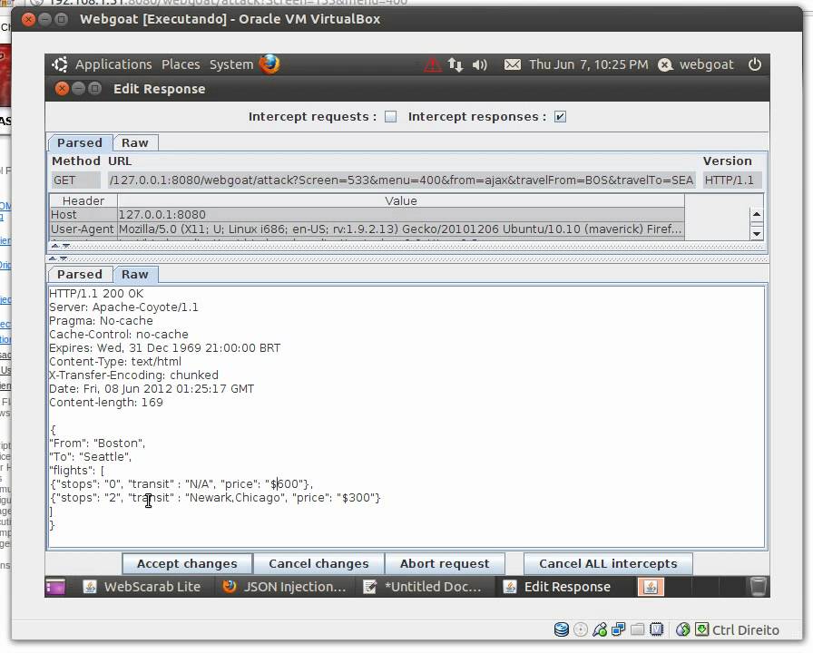Click VirtualBox mouse integration status icon

pos(683,629)
